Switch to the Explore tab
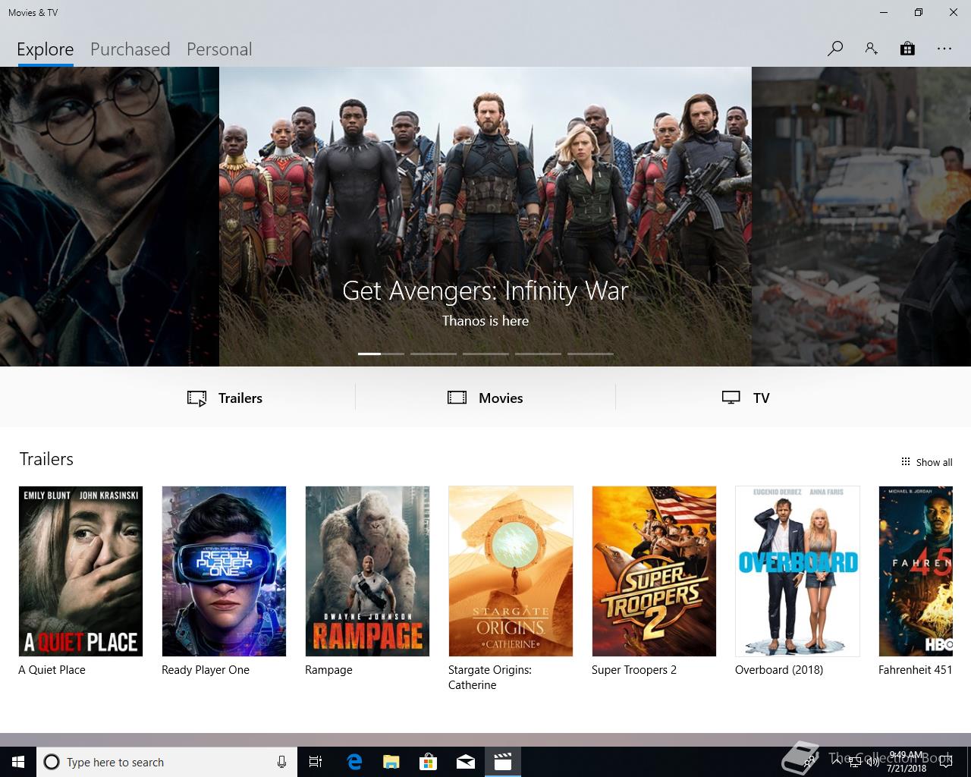The height and width of the screenshot is (777, 971). coord(46,49)
